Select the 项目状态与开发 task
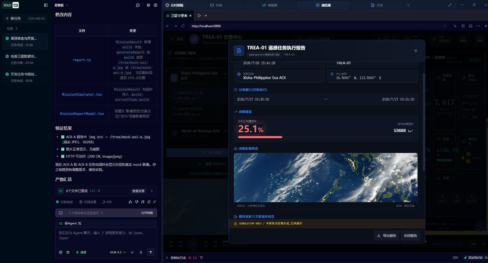The image size is (488, 263). click(25, 41)
